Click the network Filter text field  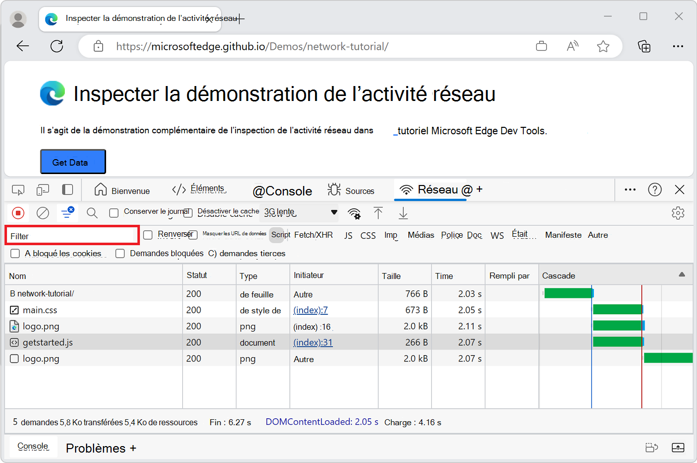click(x=72, y=235)
